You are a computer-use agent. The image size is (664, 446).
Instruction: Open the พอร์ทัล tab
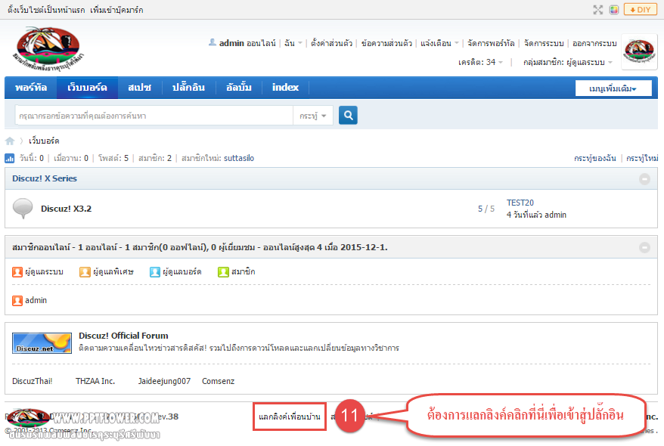(31, 88)
